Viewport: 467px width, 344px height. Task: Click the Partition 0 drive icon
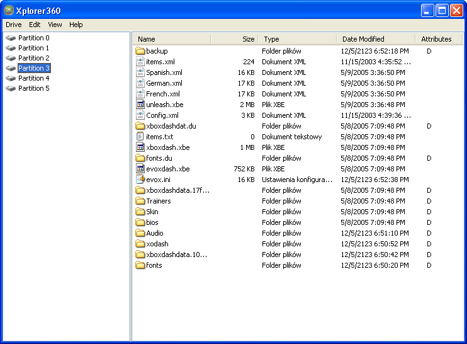(11, 38)
